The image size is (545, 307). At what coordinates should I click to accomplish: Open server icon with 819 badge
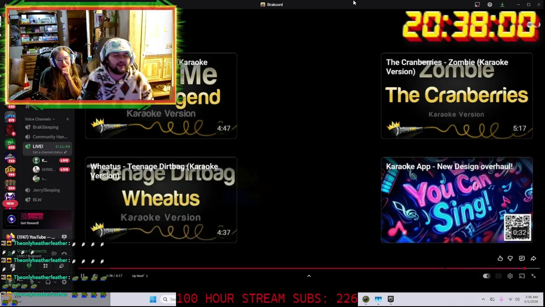click(x=10, y=116)
